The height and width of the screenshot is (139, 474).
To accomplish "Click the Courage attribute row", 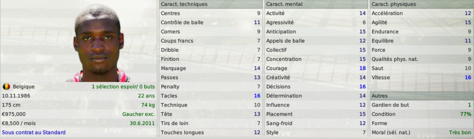I will coord(316,68).
